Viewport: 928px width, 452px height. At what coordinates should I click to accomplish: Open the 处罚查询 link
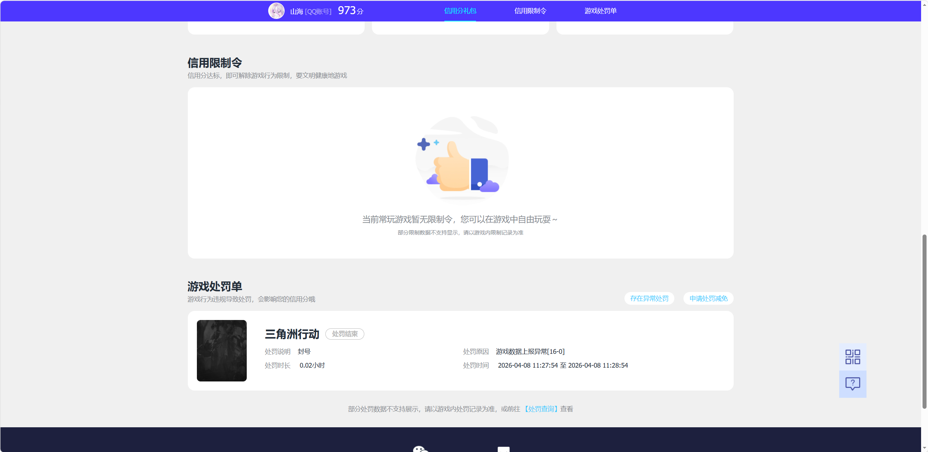tap(541, 409)
